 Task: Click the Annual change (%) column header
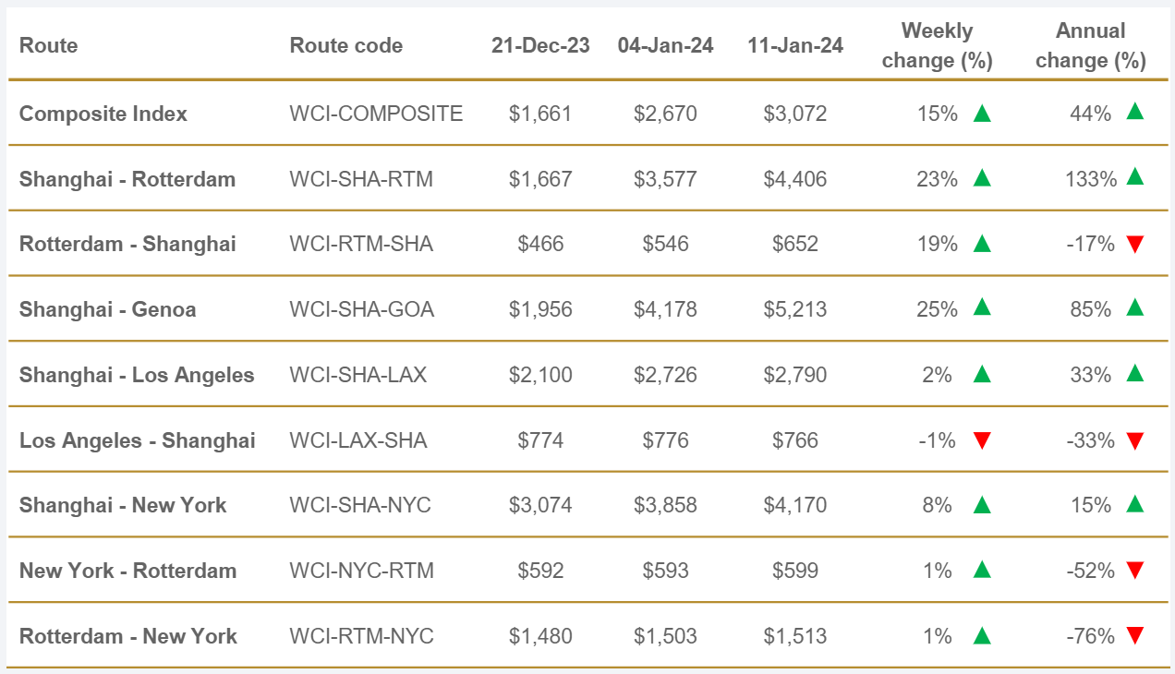click(1090, 46)
